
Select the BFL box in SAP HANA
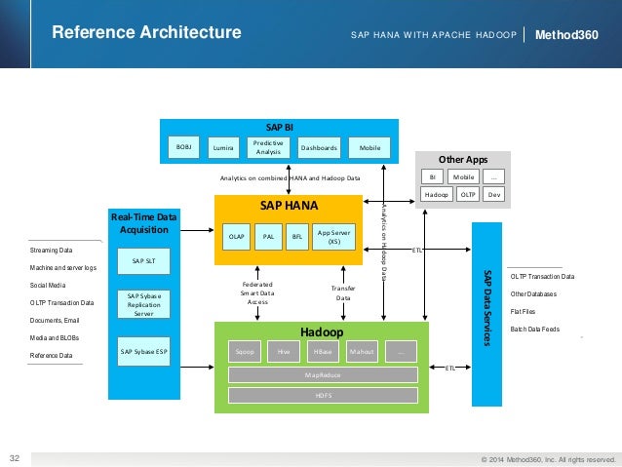click(297, 237)
